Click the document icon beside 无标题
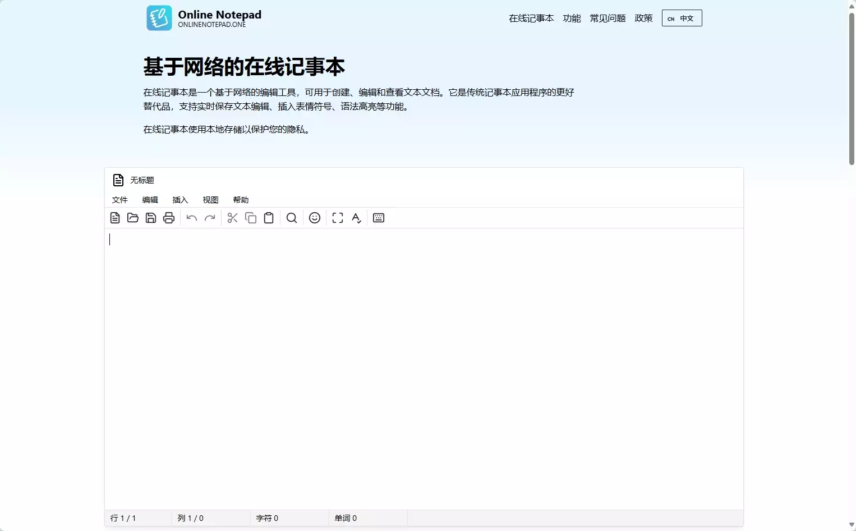This screenshot has height=531, width=856. coord(118,180)
